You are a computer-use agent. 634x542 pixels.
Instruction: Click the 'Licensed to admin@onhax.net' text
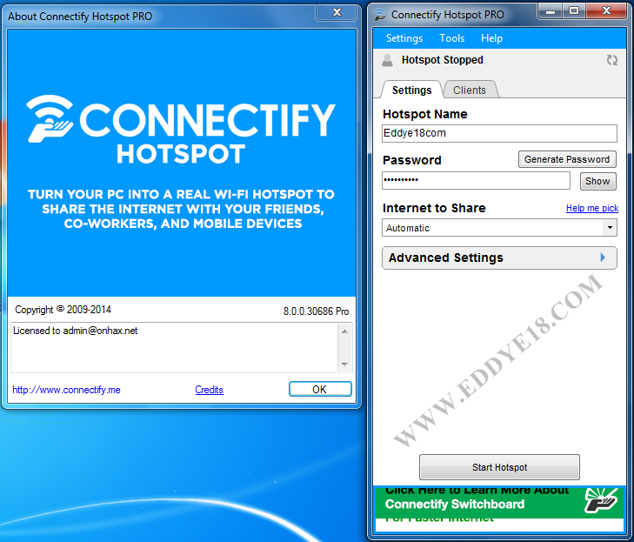[75, 331]
